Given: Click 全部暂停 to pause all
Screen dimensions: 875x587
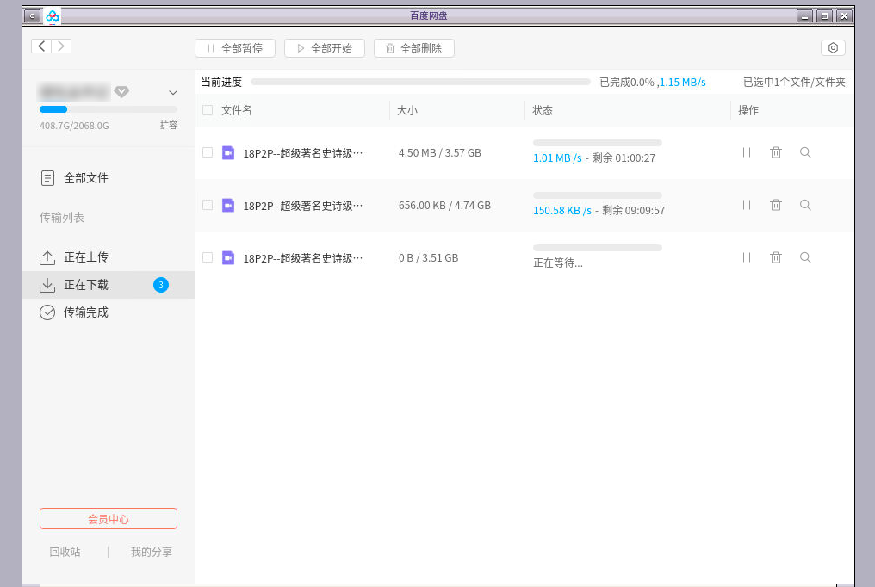Looking at the screenshot, I should click(235, 48).
